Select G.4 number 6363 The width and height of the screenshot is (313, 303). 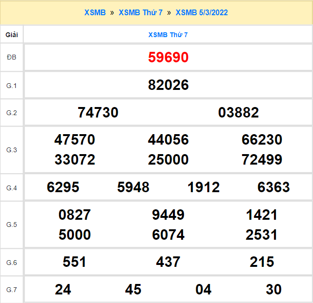(273, 187)
